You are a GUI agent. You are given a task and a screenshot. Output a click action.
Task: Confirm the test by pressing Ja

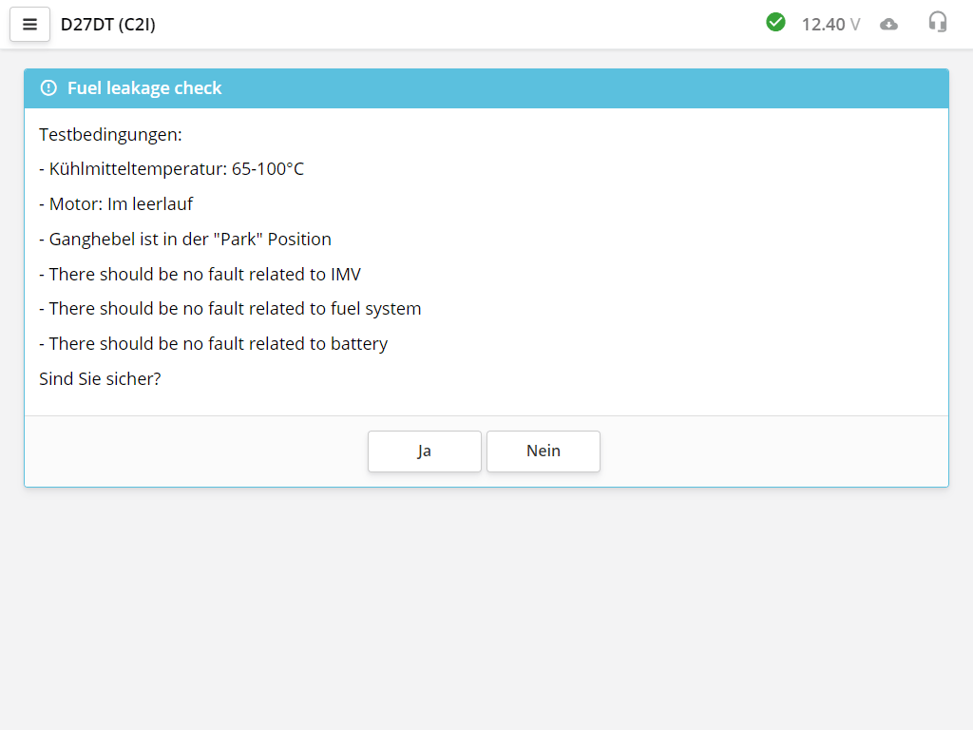[424, 451]
